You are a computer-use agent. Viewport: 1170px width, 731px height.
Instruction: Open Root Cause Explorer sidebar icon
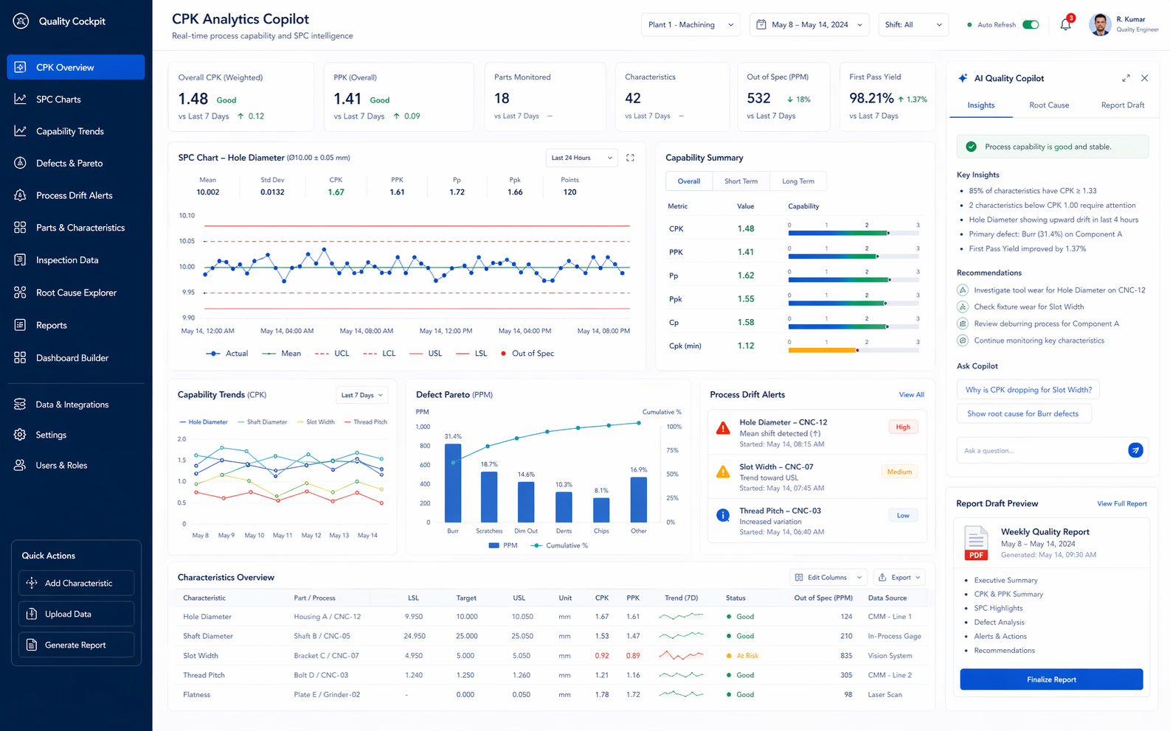tap(20, 293)
